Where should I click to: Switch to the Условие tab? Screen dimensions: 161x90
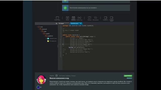point(61,23)
